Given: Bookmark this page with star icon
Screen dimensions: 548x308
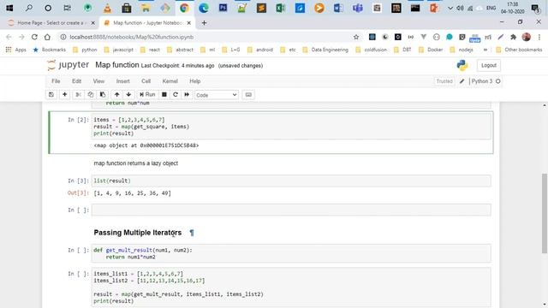Looking at the screenshot, I should click(356, 37).
